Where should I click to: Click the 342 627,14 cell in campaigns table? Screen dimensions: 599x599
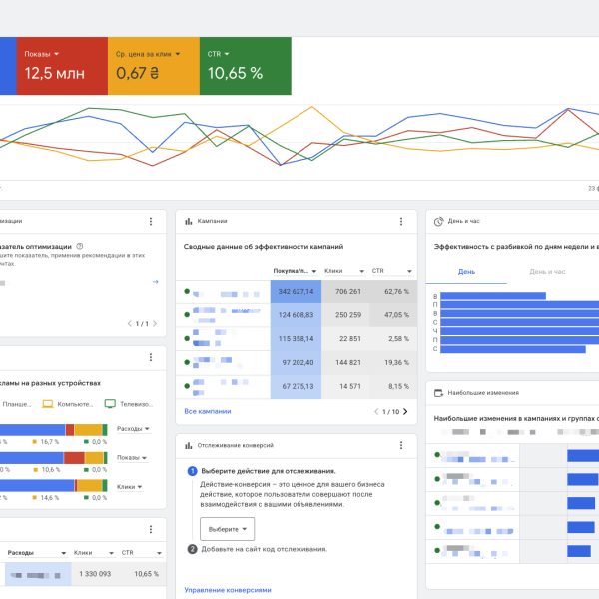296,292
